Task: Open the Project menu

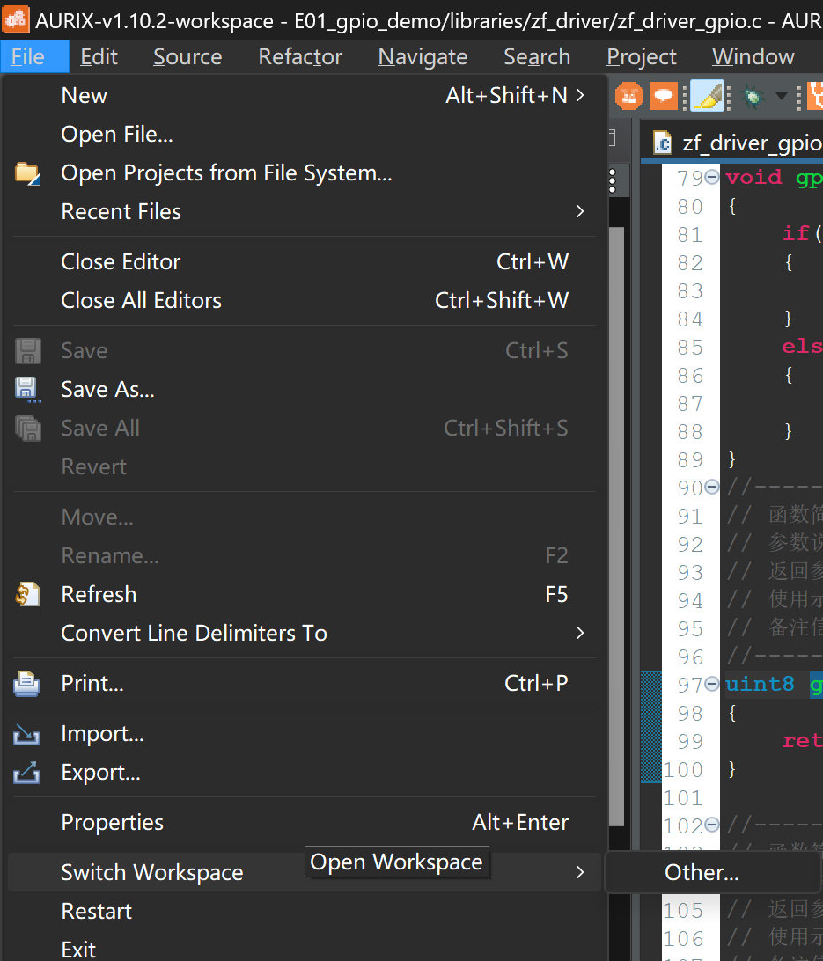Action: point(642,56)
